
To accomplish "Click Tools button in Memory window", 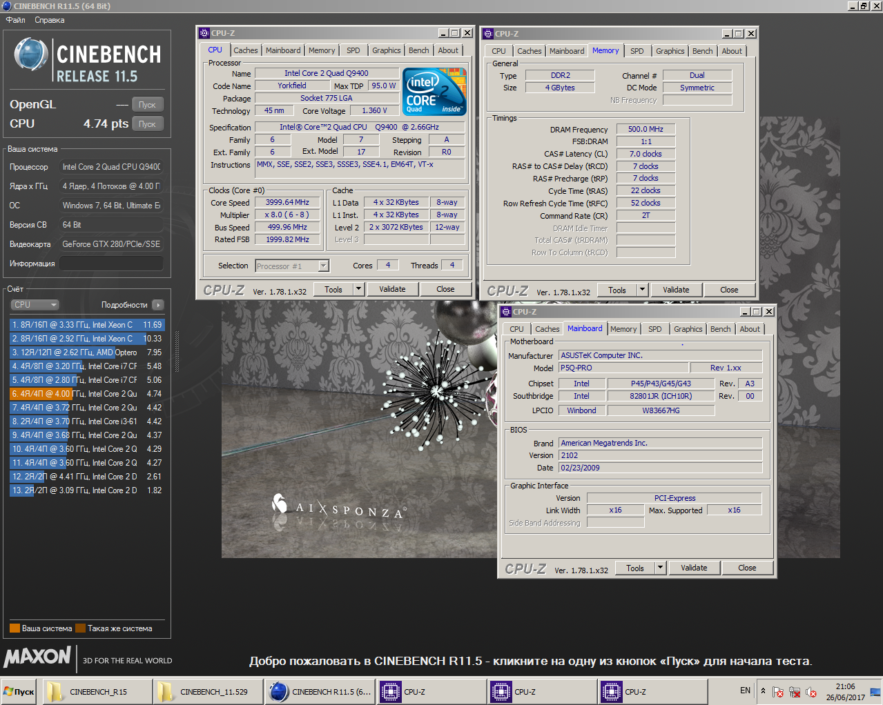I will (617, 290).
